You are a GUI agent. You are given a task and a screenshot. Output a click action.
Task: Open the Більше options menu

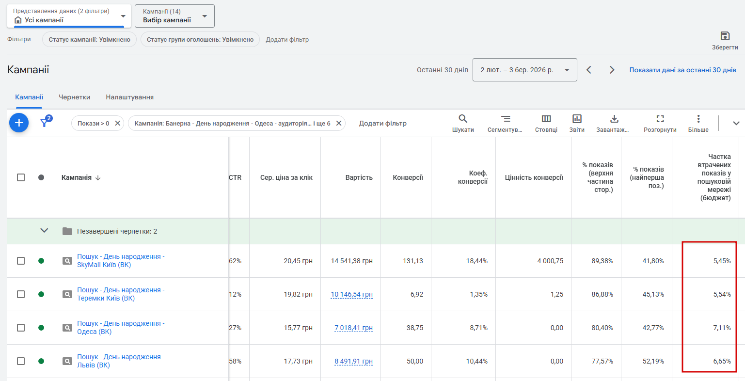[698, 119]
